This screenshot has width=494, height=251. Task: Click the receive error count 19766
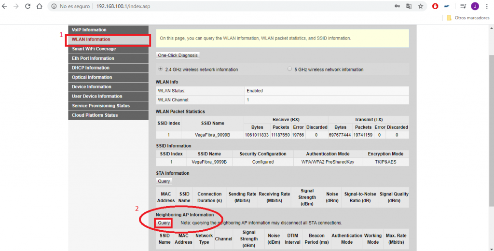pos(298,135)
